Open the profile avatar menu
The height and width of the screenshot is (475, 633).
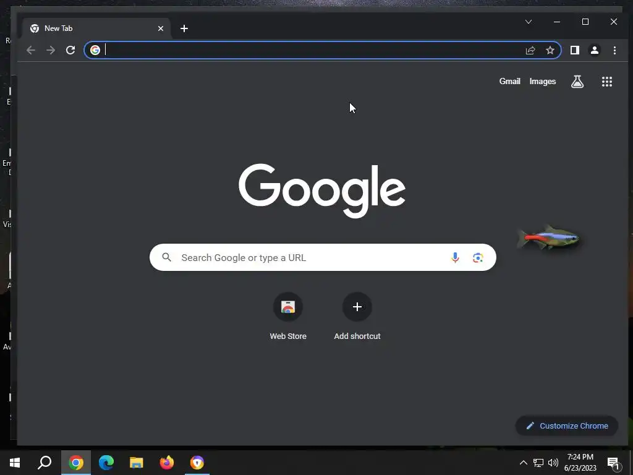594,50
